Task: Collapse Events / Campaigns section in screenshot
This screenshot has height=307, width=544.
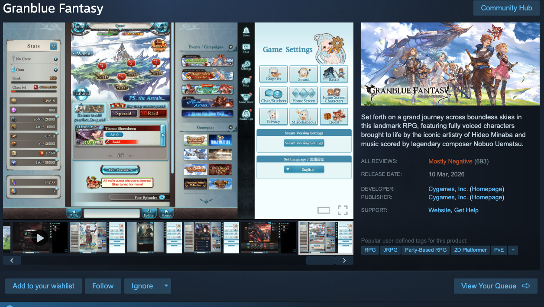Action: (x=230, y=47)
